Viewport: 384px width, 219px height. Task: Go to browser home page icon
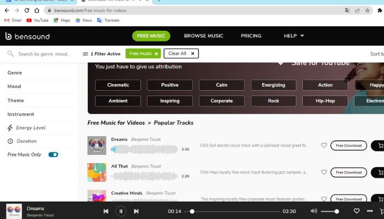[x=37, y=10]
